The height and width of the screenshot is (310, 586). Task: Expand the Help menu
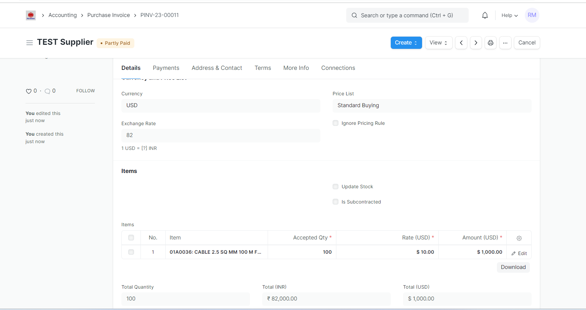[x=509, y=15]
